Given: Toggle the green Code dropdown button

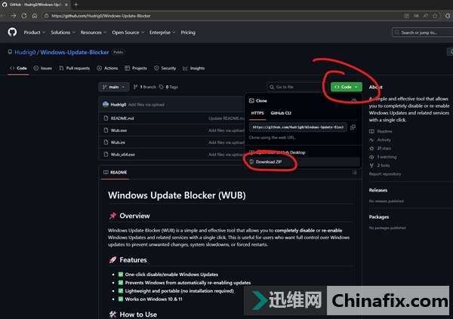Looking at the screenshot, I should click(x=346, y=87).
